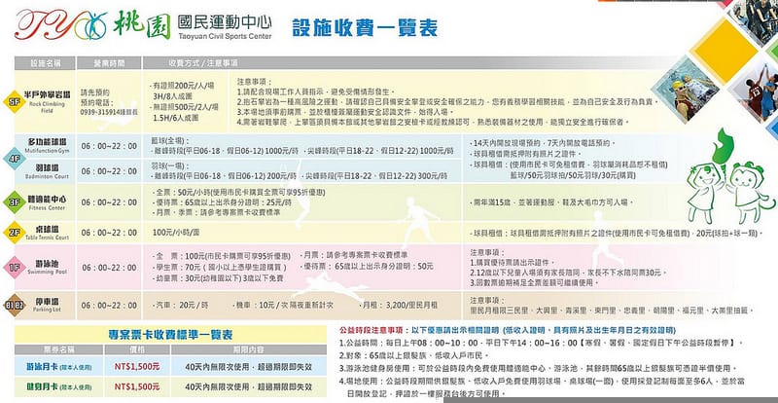Select the 游泳池 Swimming Pool cell
This screenshot has width=778, height=403.
pyautogui.click(x=46, y=268)
